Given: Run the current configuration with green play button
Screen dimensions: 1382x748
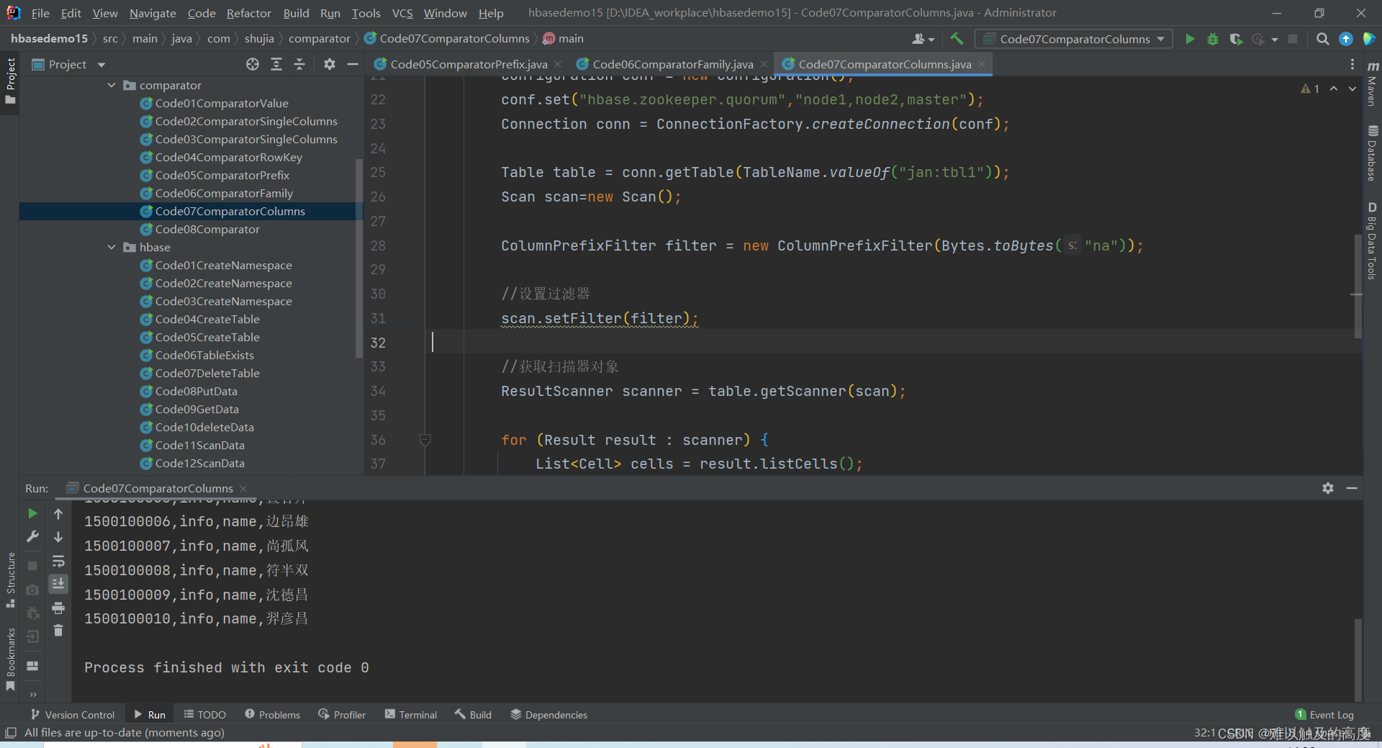Looking at the screenshot, I should (1190, 39).
